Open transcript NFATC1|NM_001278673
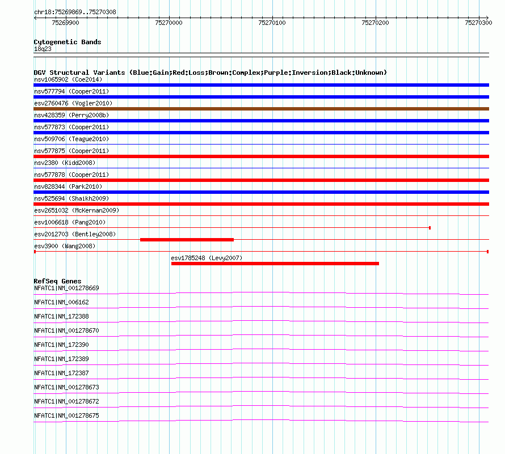This screenshot has width=505, height=454. click(66, 387)
